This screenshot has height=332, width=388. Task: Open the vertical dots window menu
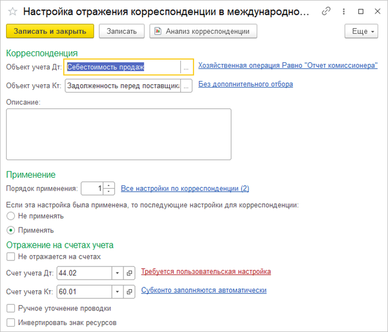coord(344,11)
